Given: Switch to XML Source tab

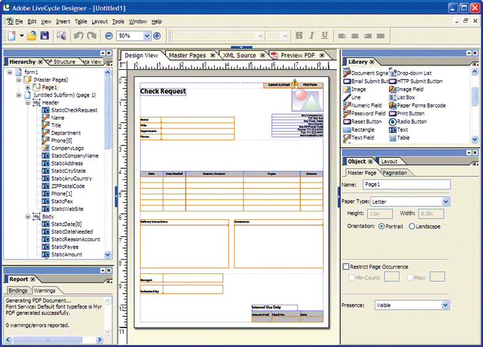Looking at the screenshot, I should click(240, 55).
